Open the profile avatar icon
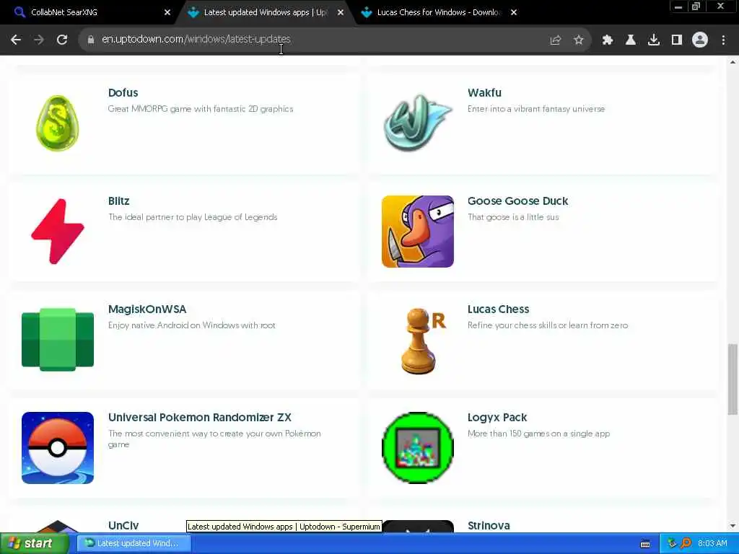 click(x=700, y=40)
